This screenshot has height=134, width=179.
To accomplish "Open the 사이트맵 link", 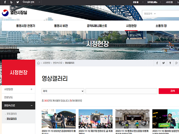I will click(x=169, y=2).
